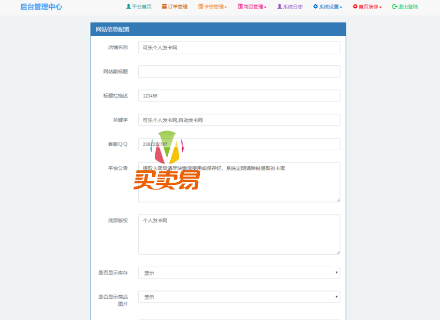This screenshot has height=320, width=440.
Task: Open the 是否显示商品图片 dropdown
Action: (x=239, y=297)
